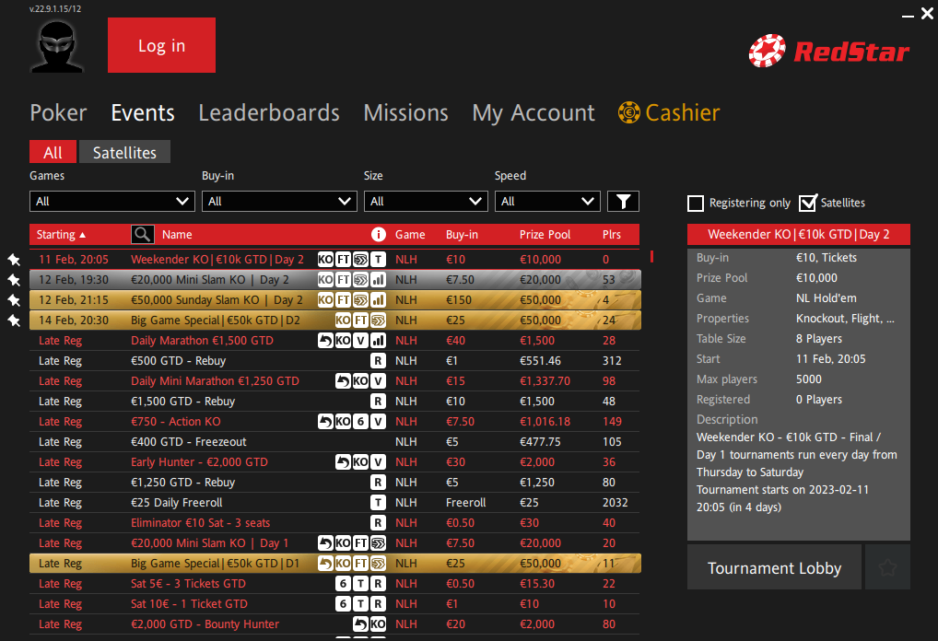Screen dimensions: 938x641
Task: Select the red All events sub-tab
Action: coord(53,152)
